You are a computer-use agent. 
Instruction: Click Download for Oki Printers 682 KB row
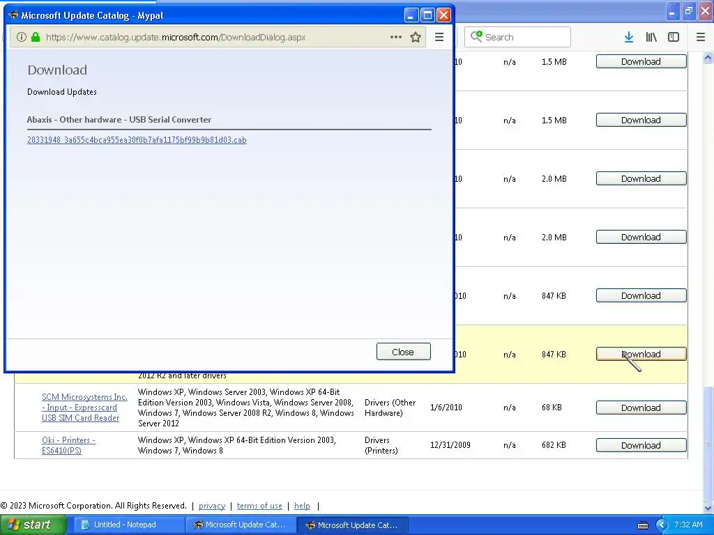(x=641, y=445)
